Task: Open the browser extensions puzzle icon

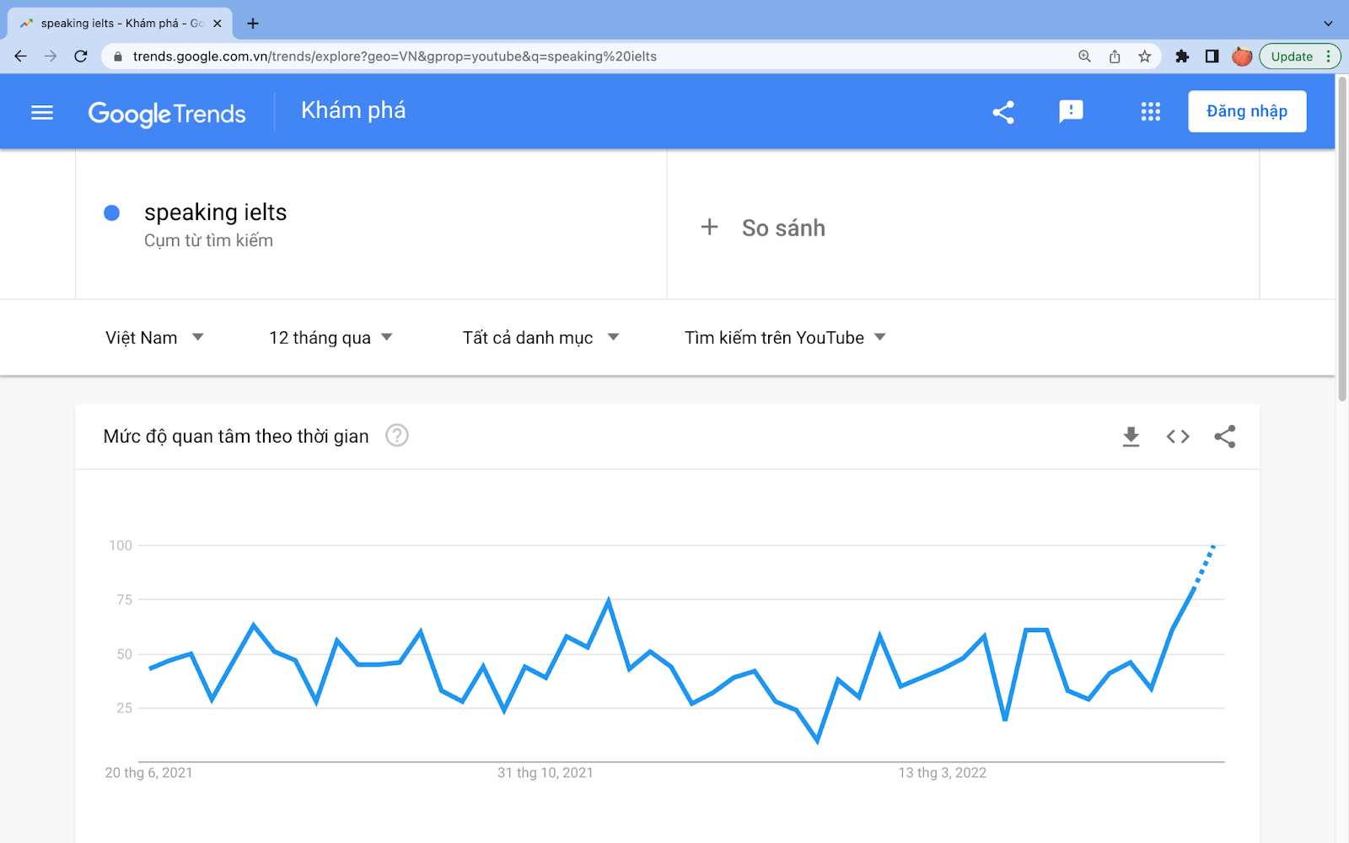Action: pos(1182,56)
